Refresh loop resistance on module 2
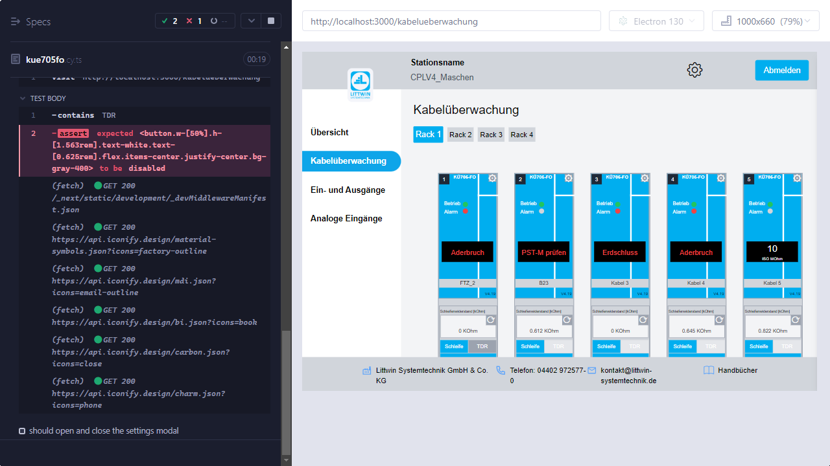The width and height of the screenshot is (830, 466). pos(567,320)
